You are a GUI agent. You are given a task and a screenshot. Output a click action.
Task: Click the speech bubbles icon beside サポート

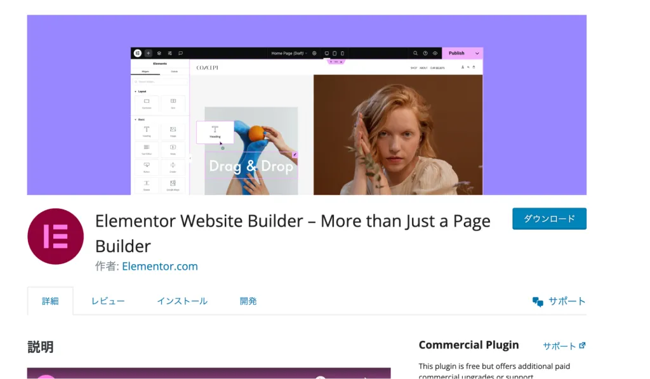click(x=538, y=302)
